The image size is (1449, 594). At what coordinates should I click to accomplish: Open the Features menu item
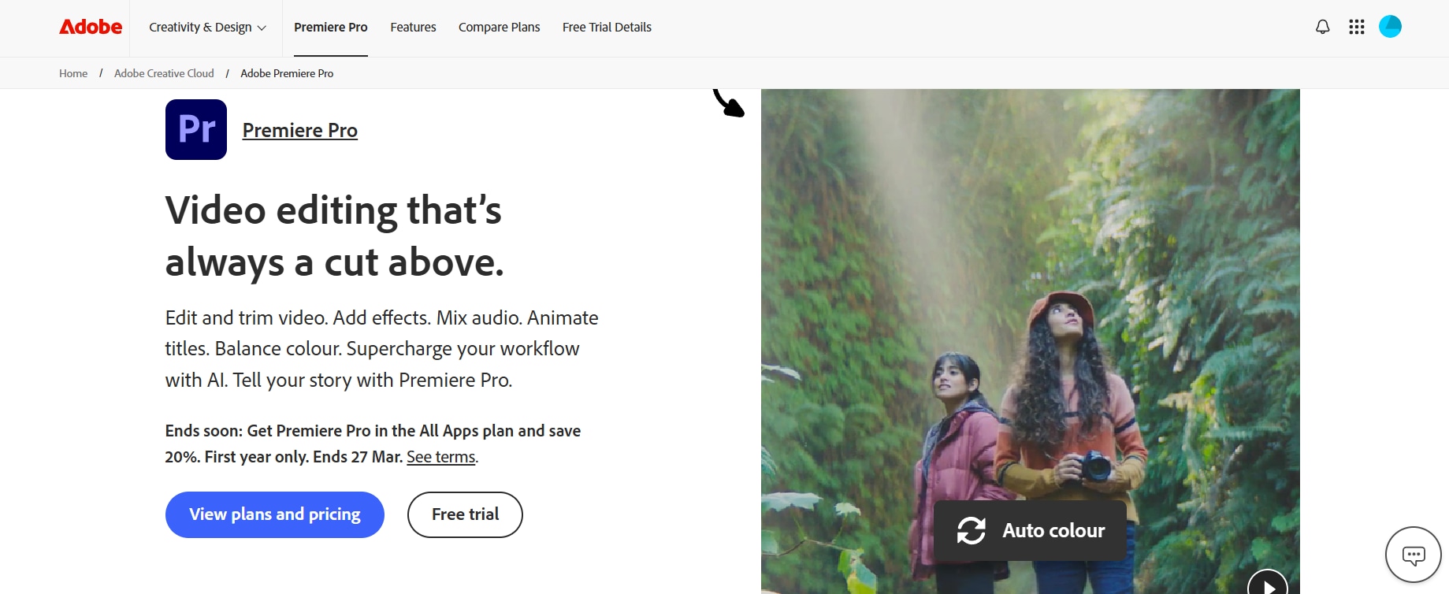coord(413,28)
